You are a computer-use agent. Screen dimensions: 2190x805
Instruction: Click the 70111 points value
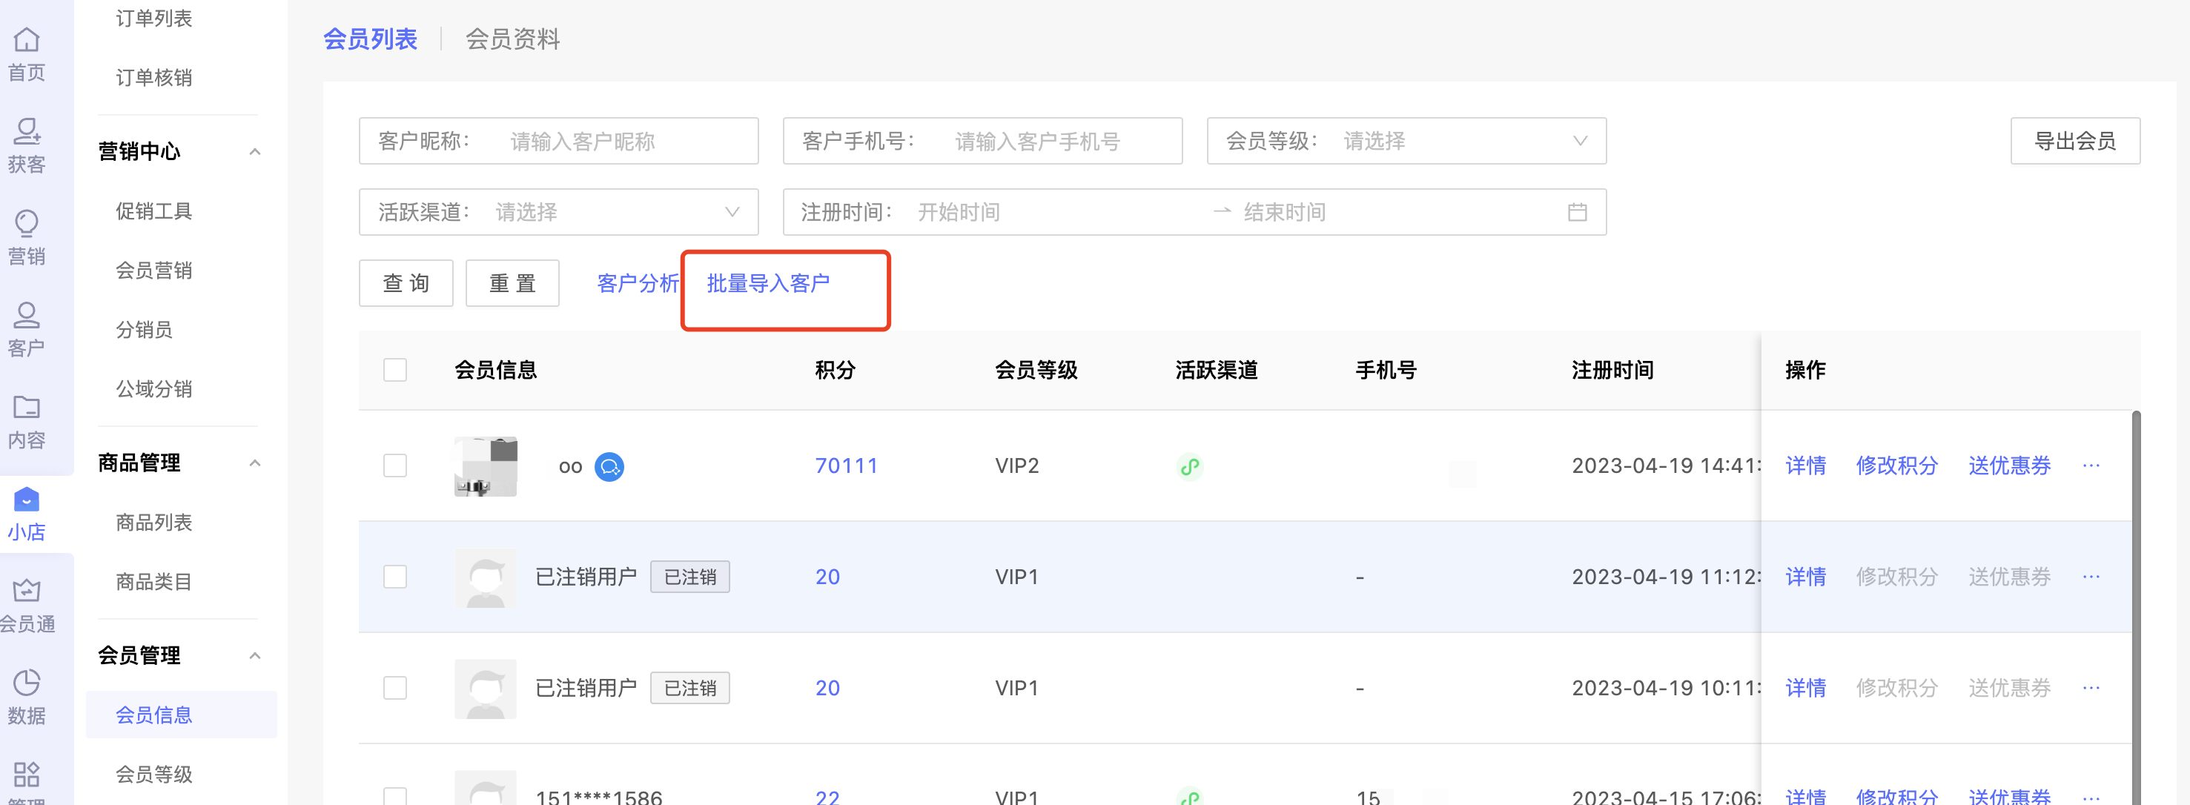pos(846,466)
